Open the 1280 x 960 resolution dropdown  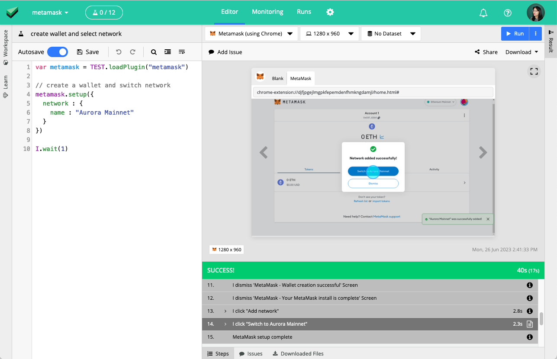click(330, 34)
